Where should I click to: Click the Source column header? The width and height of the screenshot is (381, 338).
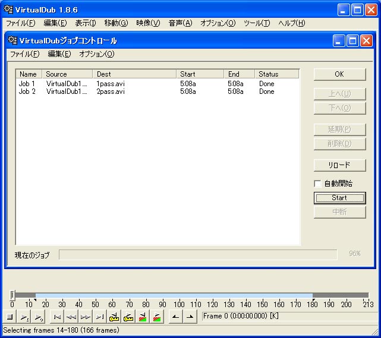point(67,74)
